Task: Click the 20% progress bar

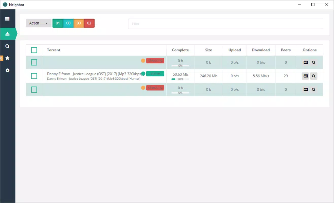Action: 180,79
